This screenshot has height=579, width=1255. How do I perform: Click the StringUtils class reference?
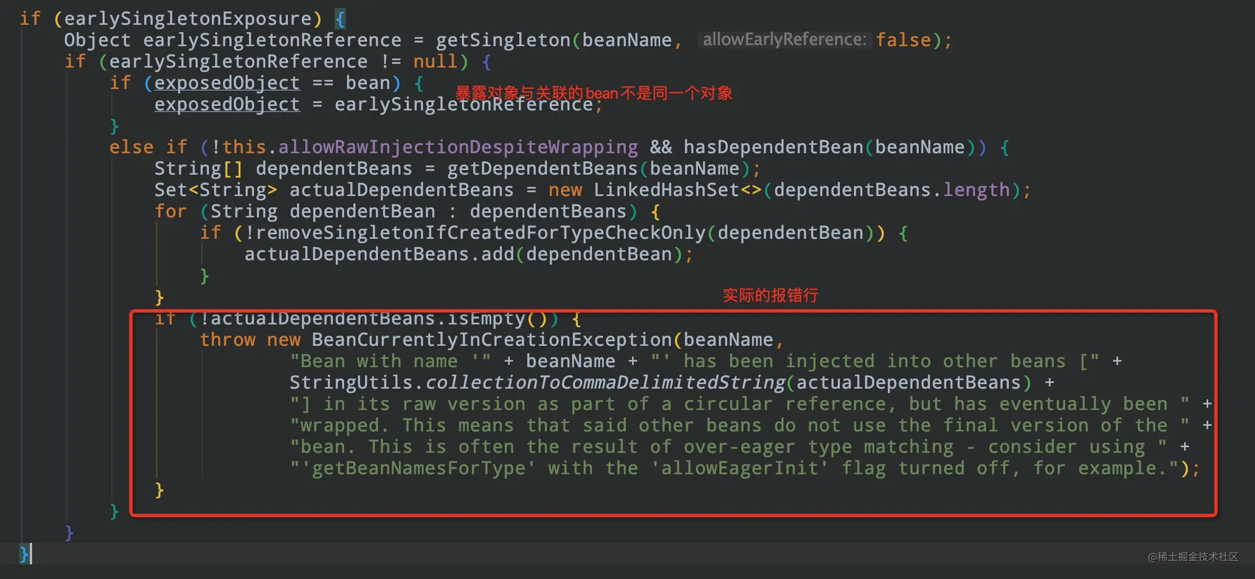[x=351, y=382]
